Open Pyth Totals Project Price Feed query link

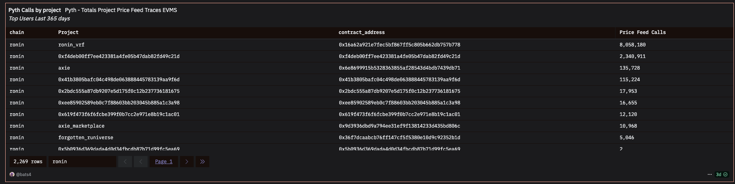(x=121, y=10)
